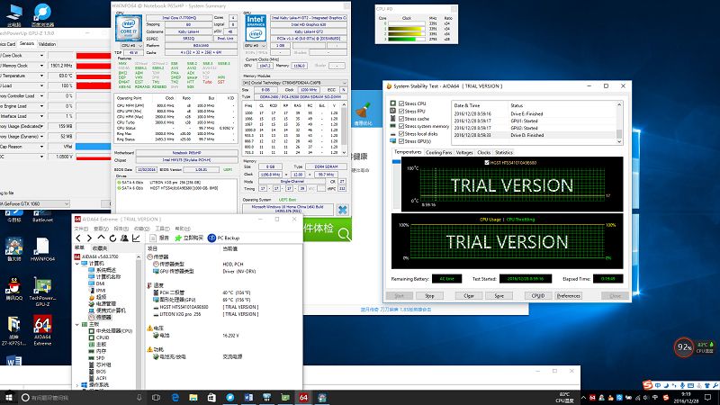Click red GPU Load bar in GPU-Z

point(94,85)
